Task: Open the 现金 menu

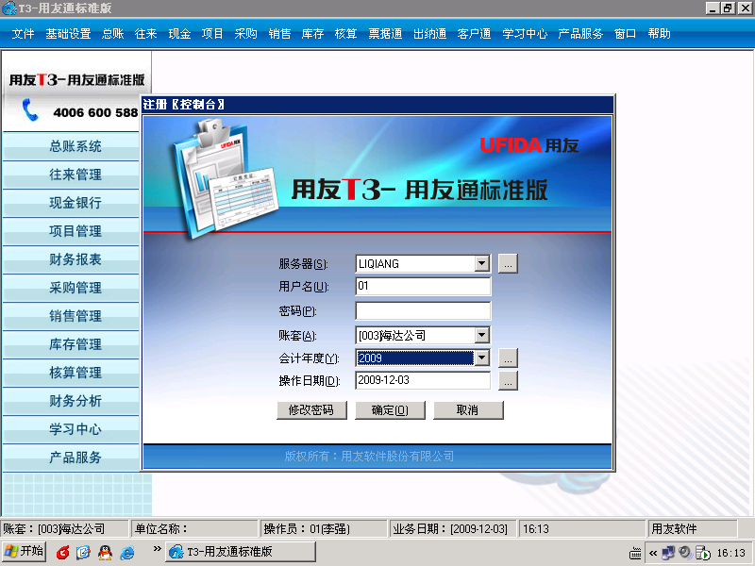Action: [x=179, y=34]
